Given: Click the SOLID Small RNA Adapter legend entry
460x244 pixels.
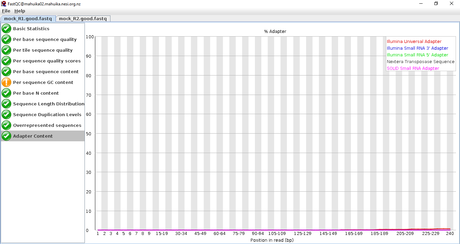Looking at the screenshot, I should [413, 68].
